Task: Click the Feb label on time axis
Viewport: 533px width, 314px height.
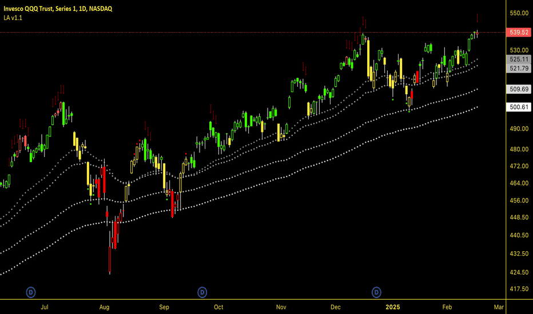Action: 447,307
